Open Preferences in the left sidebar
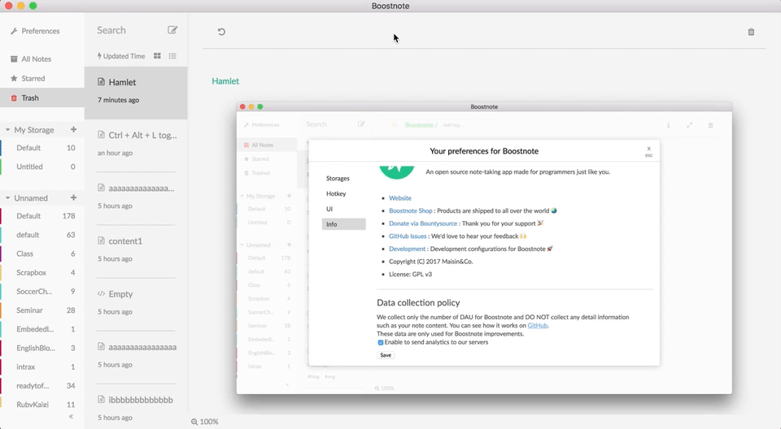This screenshot has width=781, height=429. pos(35,31)
